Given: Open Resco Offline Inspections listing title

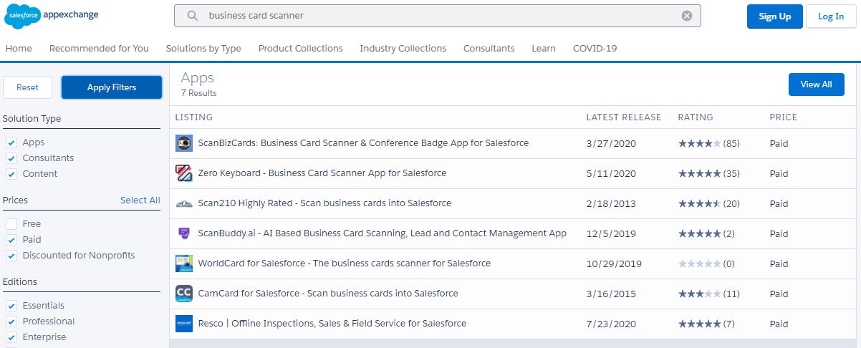Looking at the screenshot, I should pyautogui.click(x=332, y=324).
